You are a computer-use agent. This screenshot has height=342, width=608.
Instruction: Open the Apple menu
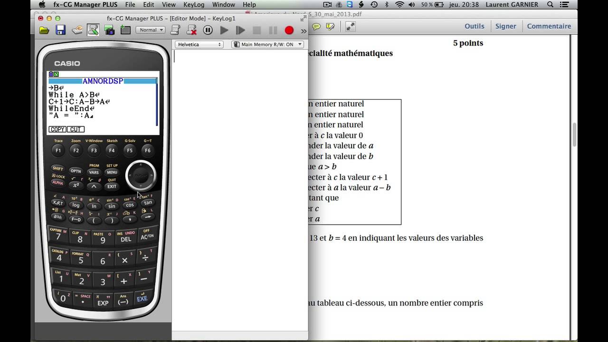42,5
